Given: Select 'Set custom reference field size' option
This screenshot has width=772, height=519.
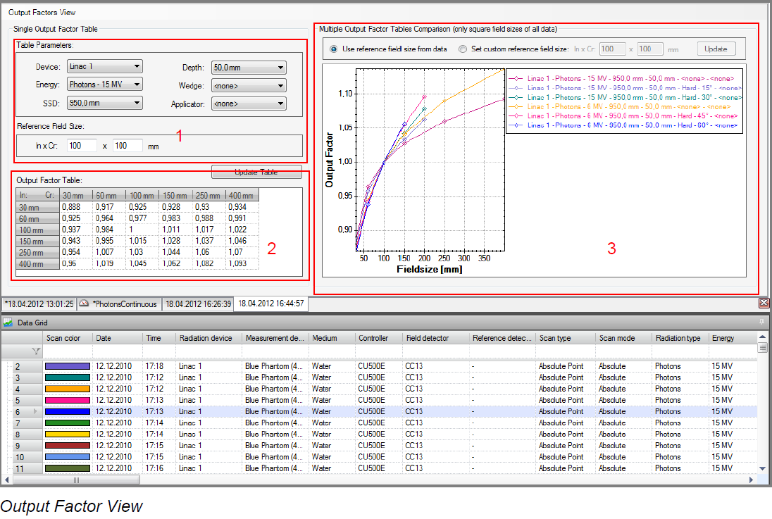Looking at the screenshot, I should (463, 49).
